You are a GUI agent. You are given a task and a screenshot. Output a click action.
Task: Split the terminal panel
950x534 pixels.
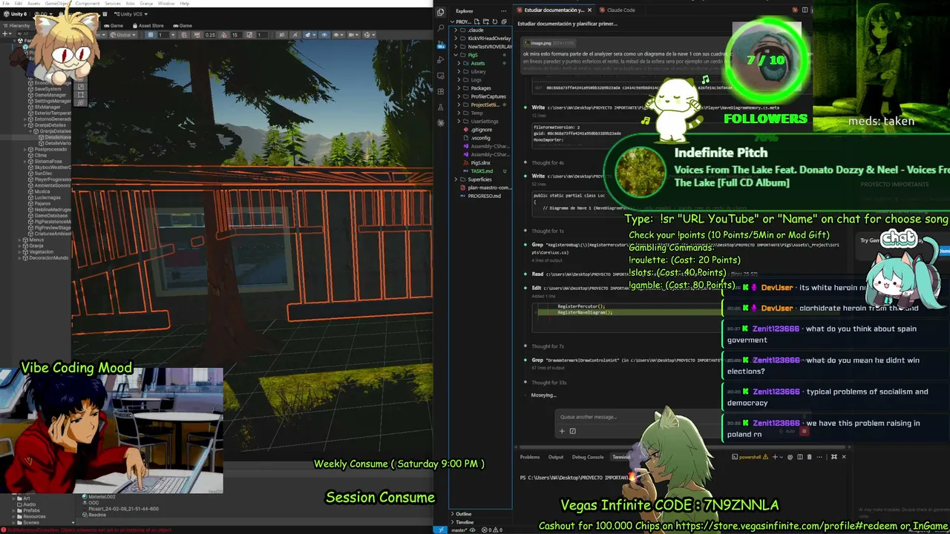click(799, 457)
